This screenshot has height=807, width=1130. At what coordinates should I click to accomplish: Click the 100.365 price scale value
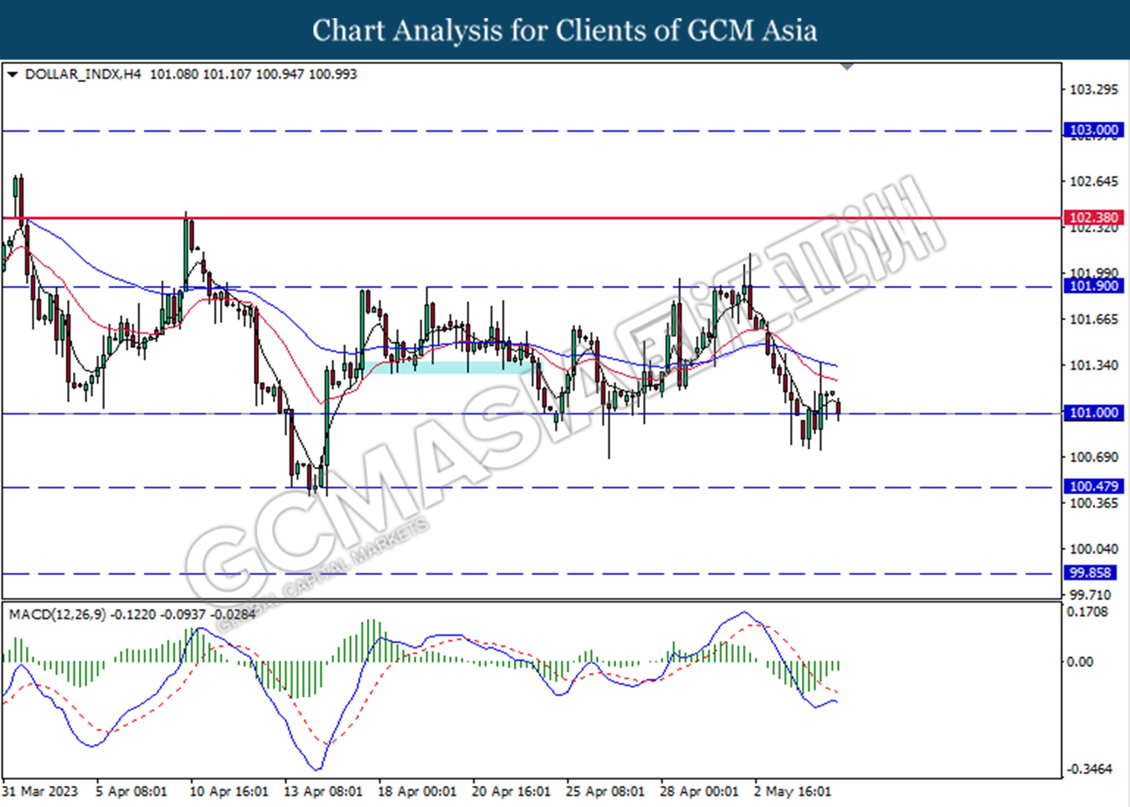[1094, 503]
